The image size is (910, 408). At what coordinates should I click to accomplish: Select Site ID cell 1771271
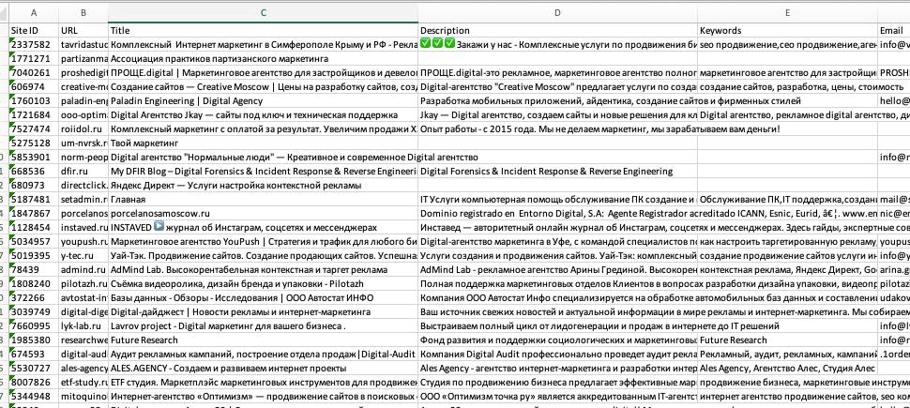[x=34, y=58]
